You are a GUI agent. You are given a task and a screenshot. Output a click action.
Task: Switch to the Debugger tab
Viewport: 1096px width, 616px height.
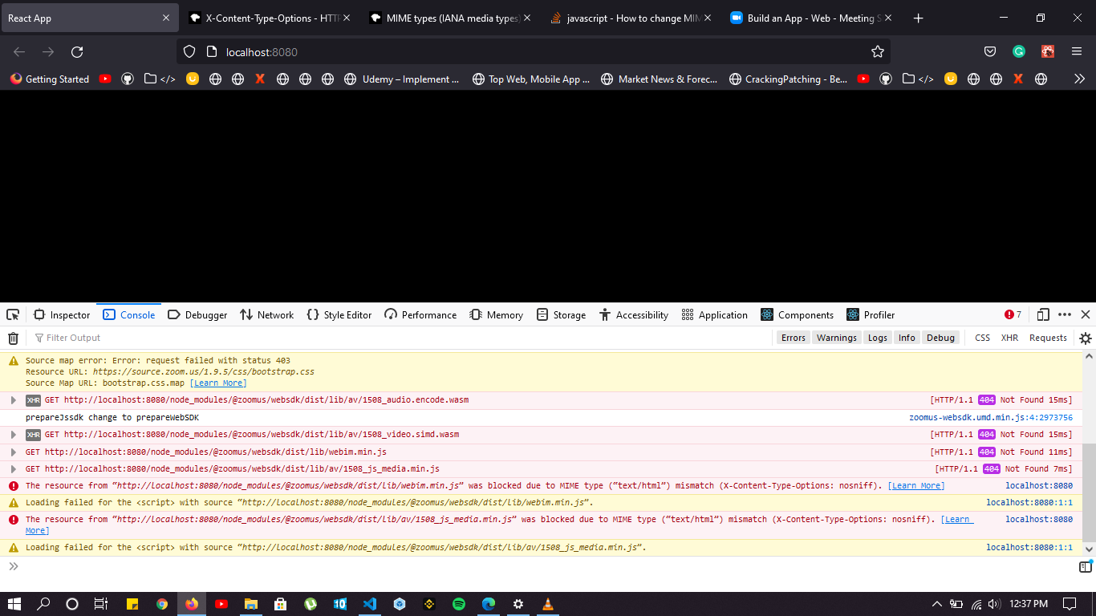197,314
